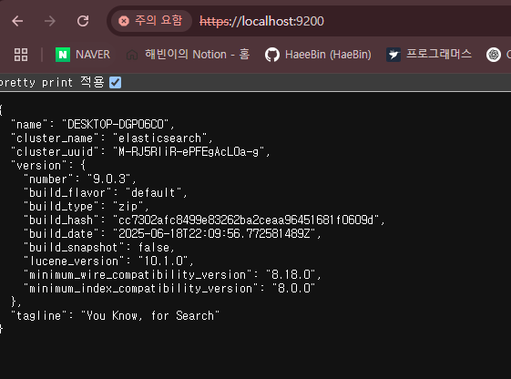Image resolution: width=511 pixels, height=379 pixels.
Task: Select the version number "9.0.3"
Action: [x=109, y=179]
